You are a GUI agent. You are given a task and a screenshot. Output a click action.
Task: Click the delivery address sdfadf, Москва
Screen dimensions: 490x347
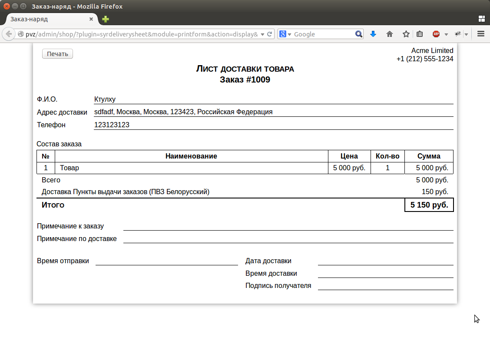(183, 112)
